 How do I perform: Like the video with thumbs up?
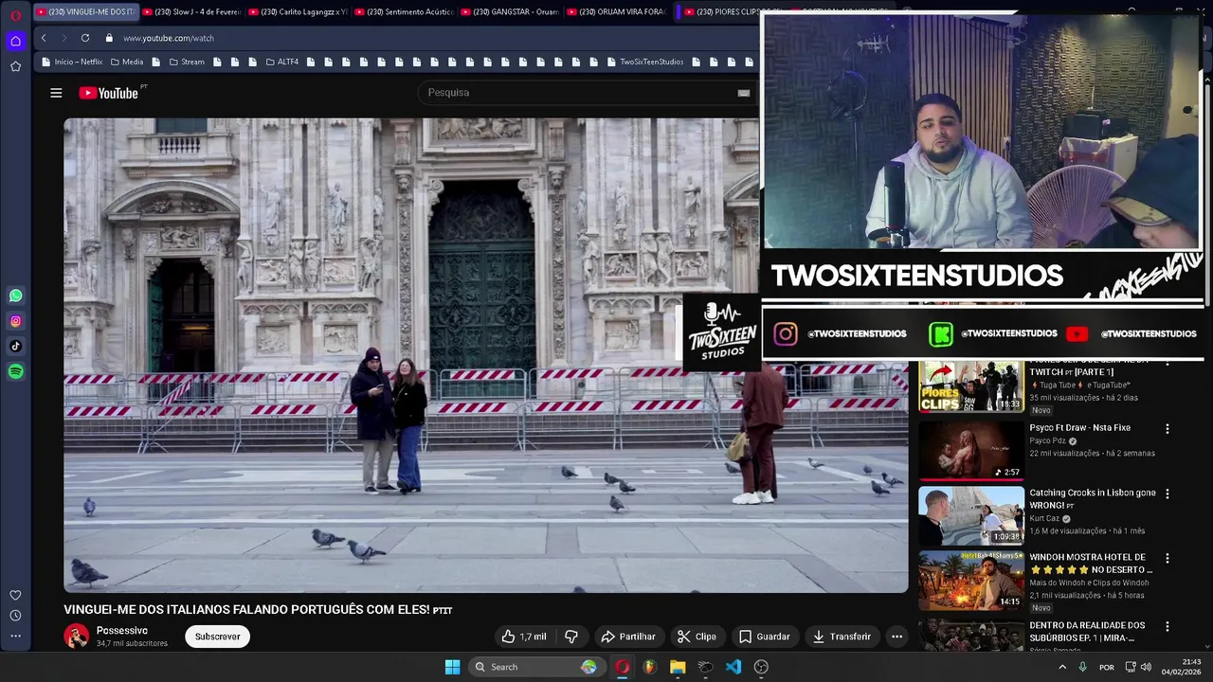[x=524, y=637]
